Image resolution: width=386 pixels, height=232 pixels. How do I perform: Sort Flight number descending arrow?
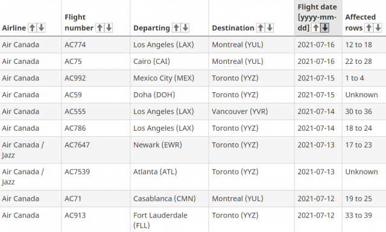(109, 28)
